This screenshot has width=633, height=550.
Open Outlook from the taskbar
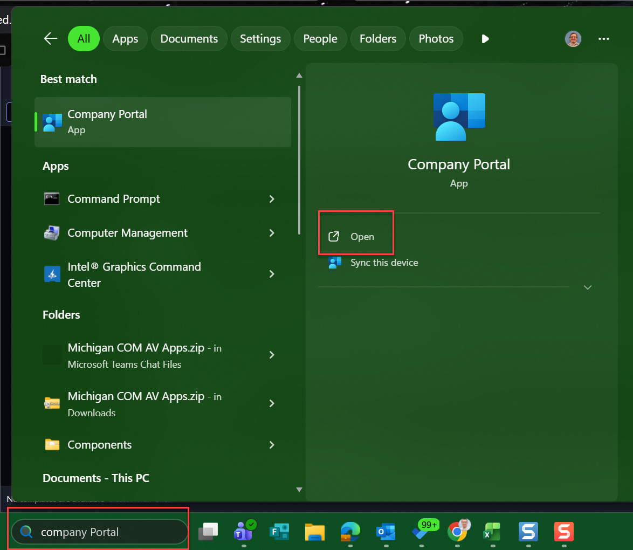(x=386, y=532)
